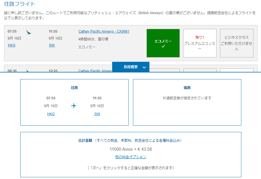
Task: Click 9月 16日 under 11:55 in the 往路 card
Action: (97, 106)
